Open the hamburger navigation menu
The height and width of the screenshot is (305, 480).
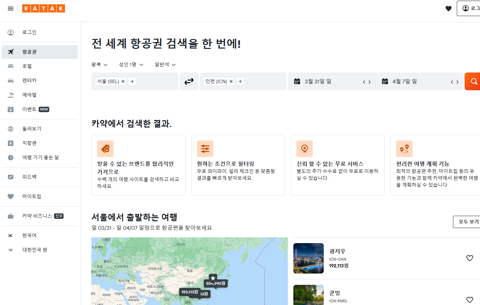10,8
